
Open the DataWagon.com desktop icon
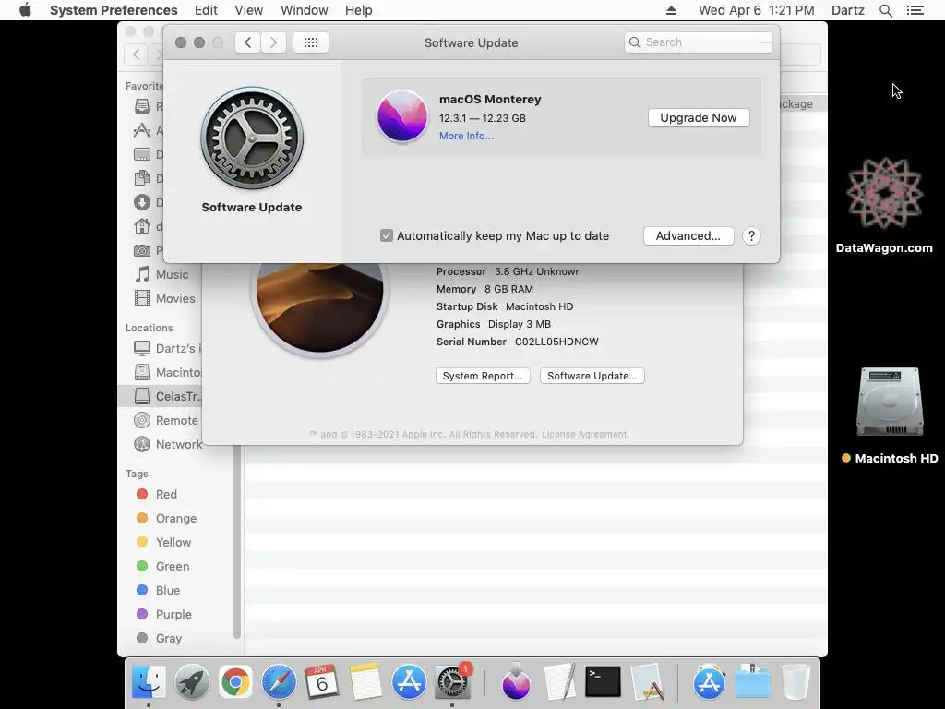point(884,193)
